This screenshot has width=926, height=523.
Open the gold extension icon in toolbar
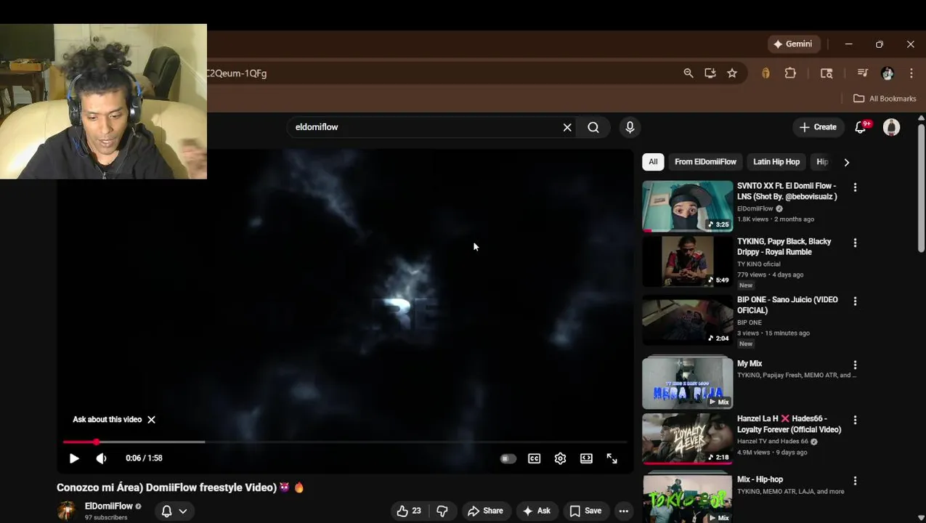click(x=765, y=73)
